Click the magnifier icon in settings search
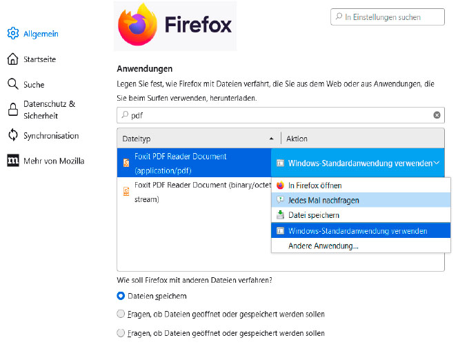458x351 pixels. click(x=339, y=17)
